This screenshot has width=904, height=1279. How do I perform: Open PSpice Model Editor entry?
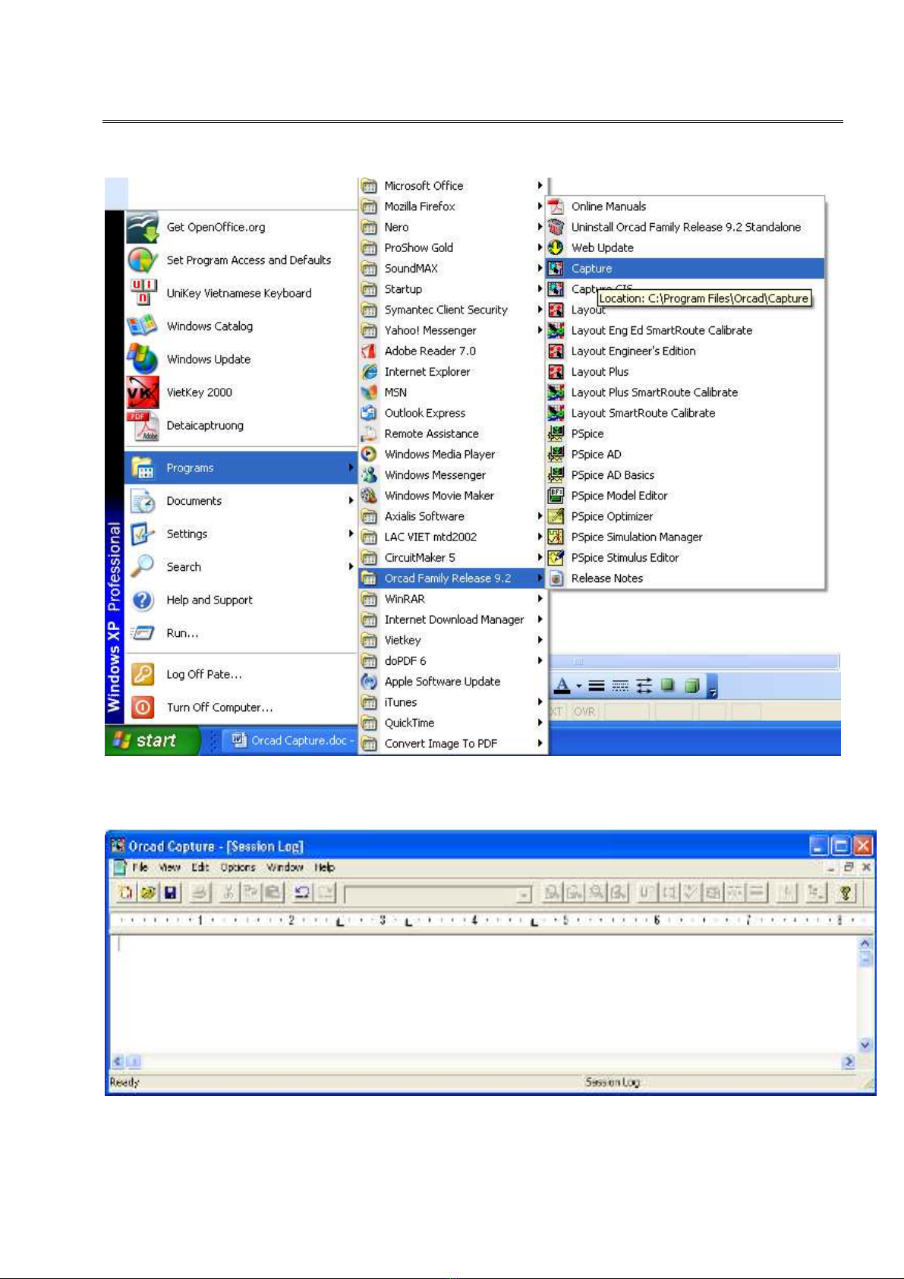click(619, 496)
